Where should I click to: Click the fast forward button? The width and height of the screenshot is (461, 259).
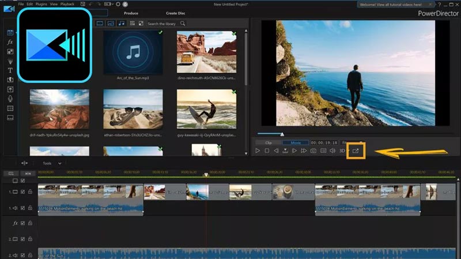pos(304,151)
